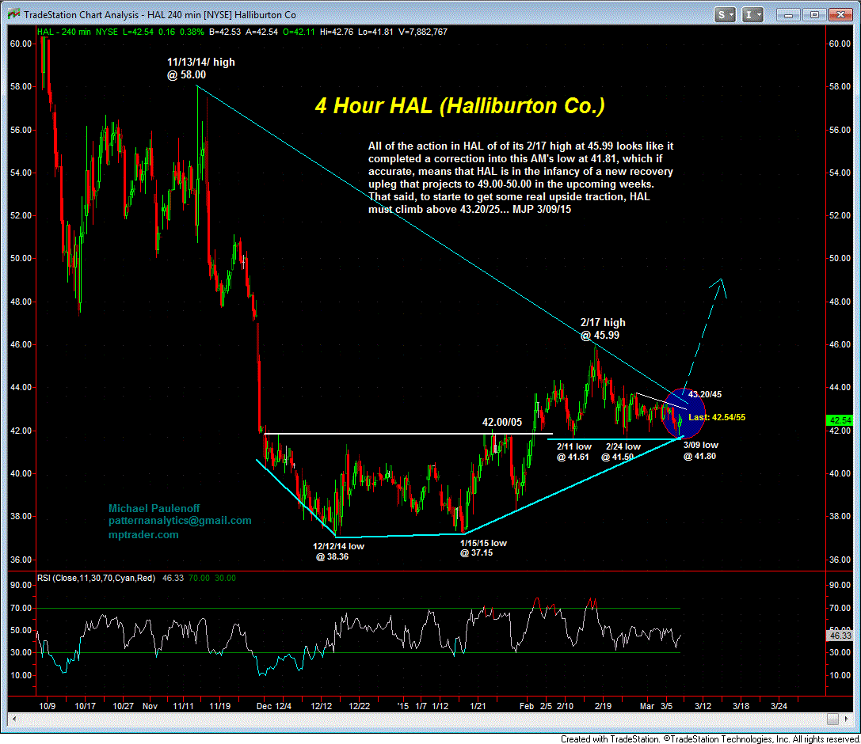Click the '10/9' date on the time axis

point(48,706)
